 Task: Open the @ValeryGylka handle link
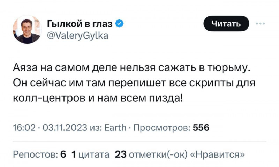tap(77, 35)
